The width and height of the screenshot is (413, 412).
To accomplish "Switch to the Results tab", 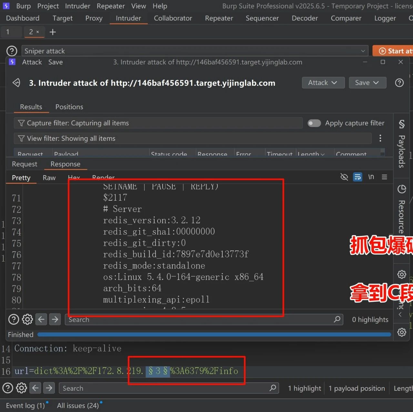I will [31, 107].
